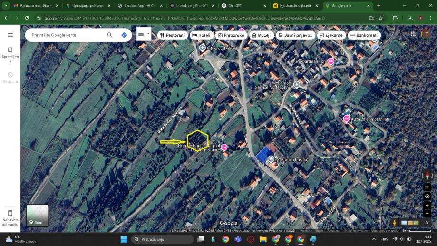437x246 pixels.
Task: Switch to the Chatbot App tab
Action: coord(140,6)
